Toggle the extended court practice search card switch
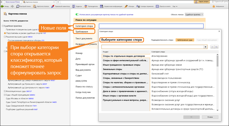 pos(78,15)
